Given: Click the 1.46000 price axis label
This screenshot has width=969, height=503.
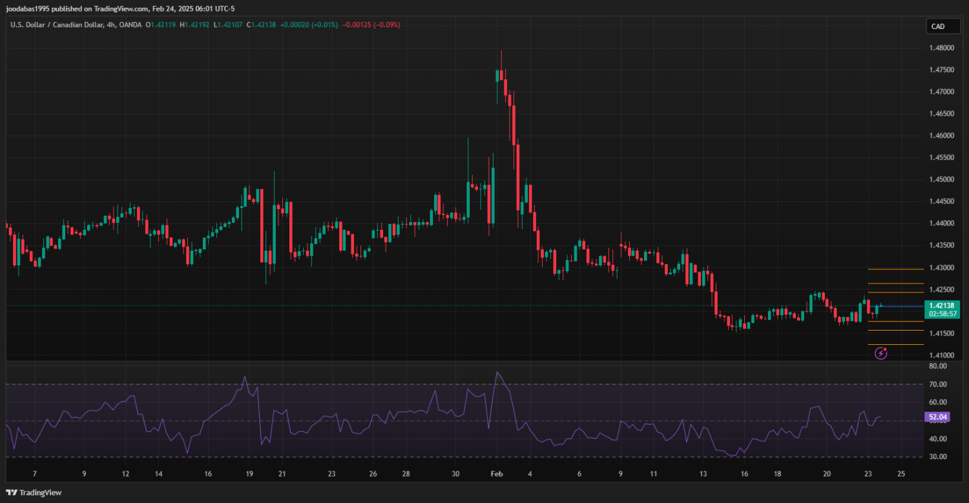Looking at the screenshot, I should click(942, 136).
